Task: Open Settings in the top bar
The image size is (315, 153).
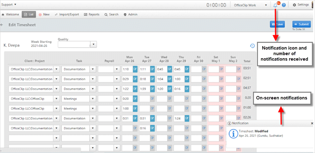Action: [x=301, y=5]
